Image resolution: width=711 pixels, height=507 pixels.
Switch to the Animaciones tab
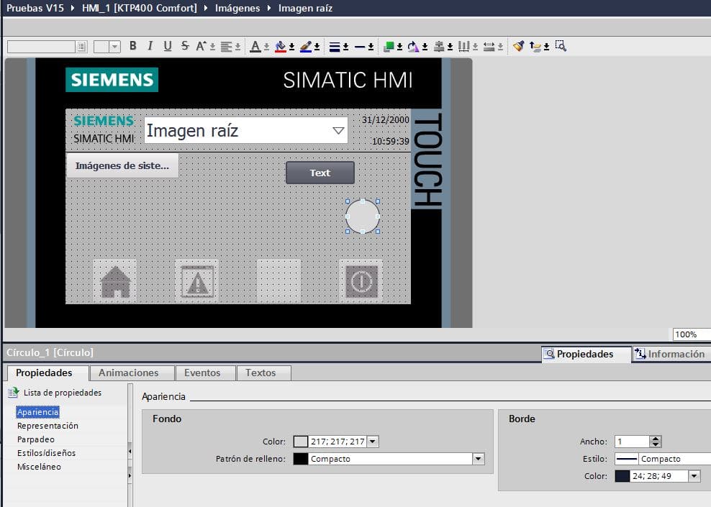pos(132,373)
